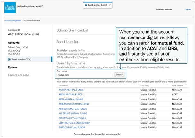Viewport: 195px width, 138px height.
Task: Click ACAT value in AEGIS row
Action: coord(175,94)
